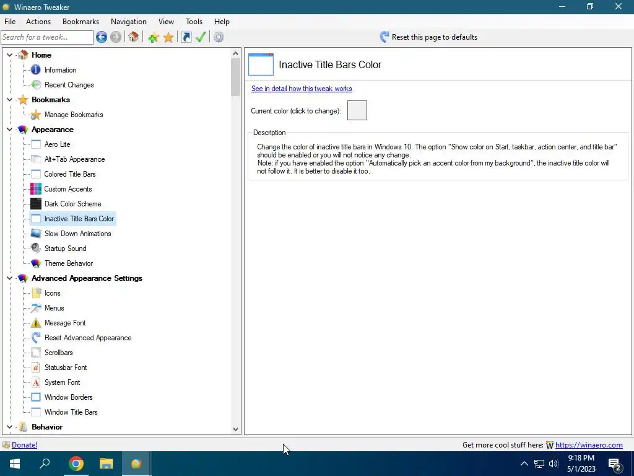Collapse the Home tree section
634x476 pixels.
(x=9, y=55)
